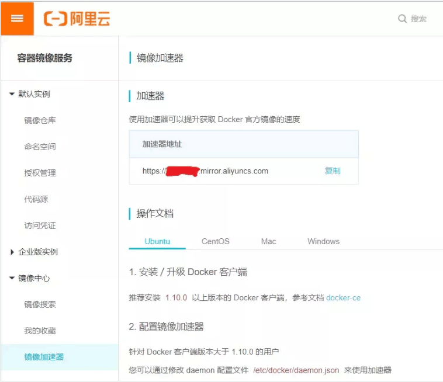Click 复制 to copy accelerator address
The width and height of the screenshot is (443, 382).
tap(332, 171)
